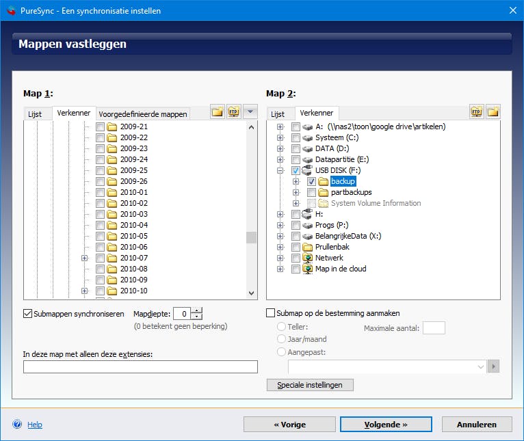This screenshot has height=441, width=524.
Task: Expand the Netwerk node
Action: 280,258
